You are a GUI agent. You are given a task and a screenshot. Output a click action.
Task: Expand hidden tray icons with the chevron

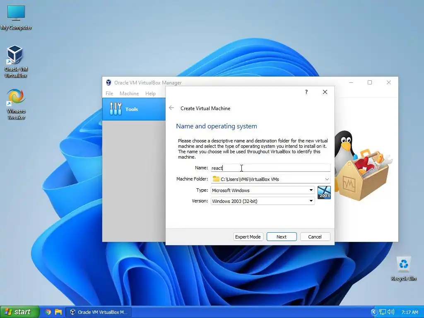374,312
